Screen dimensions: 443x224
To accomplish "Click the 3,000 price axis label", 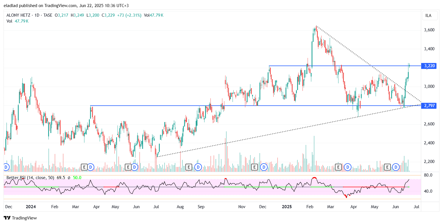I will (430, 86).
